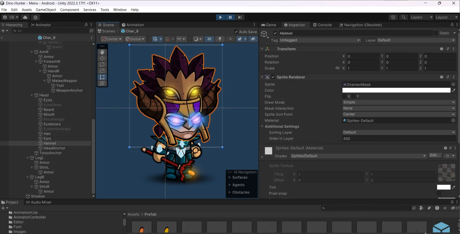Screen dimensions: 460x234
Task: Open the Sorting Layer dropdown
Action: point(399,132)
